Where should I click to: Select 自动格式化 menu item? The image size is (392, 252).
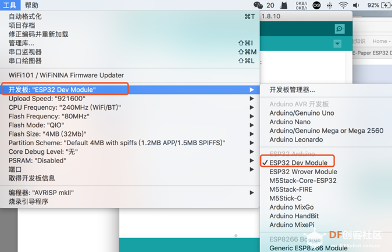click(130, 16)
